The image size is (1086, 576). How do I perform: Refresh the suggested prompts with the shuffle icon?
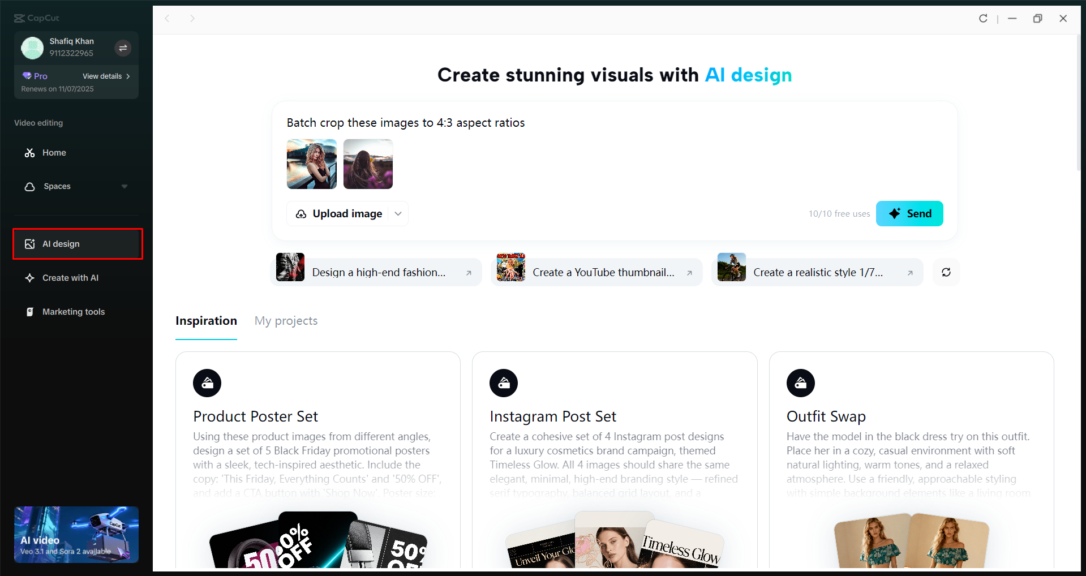(x=946, y=272)
